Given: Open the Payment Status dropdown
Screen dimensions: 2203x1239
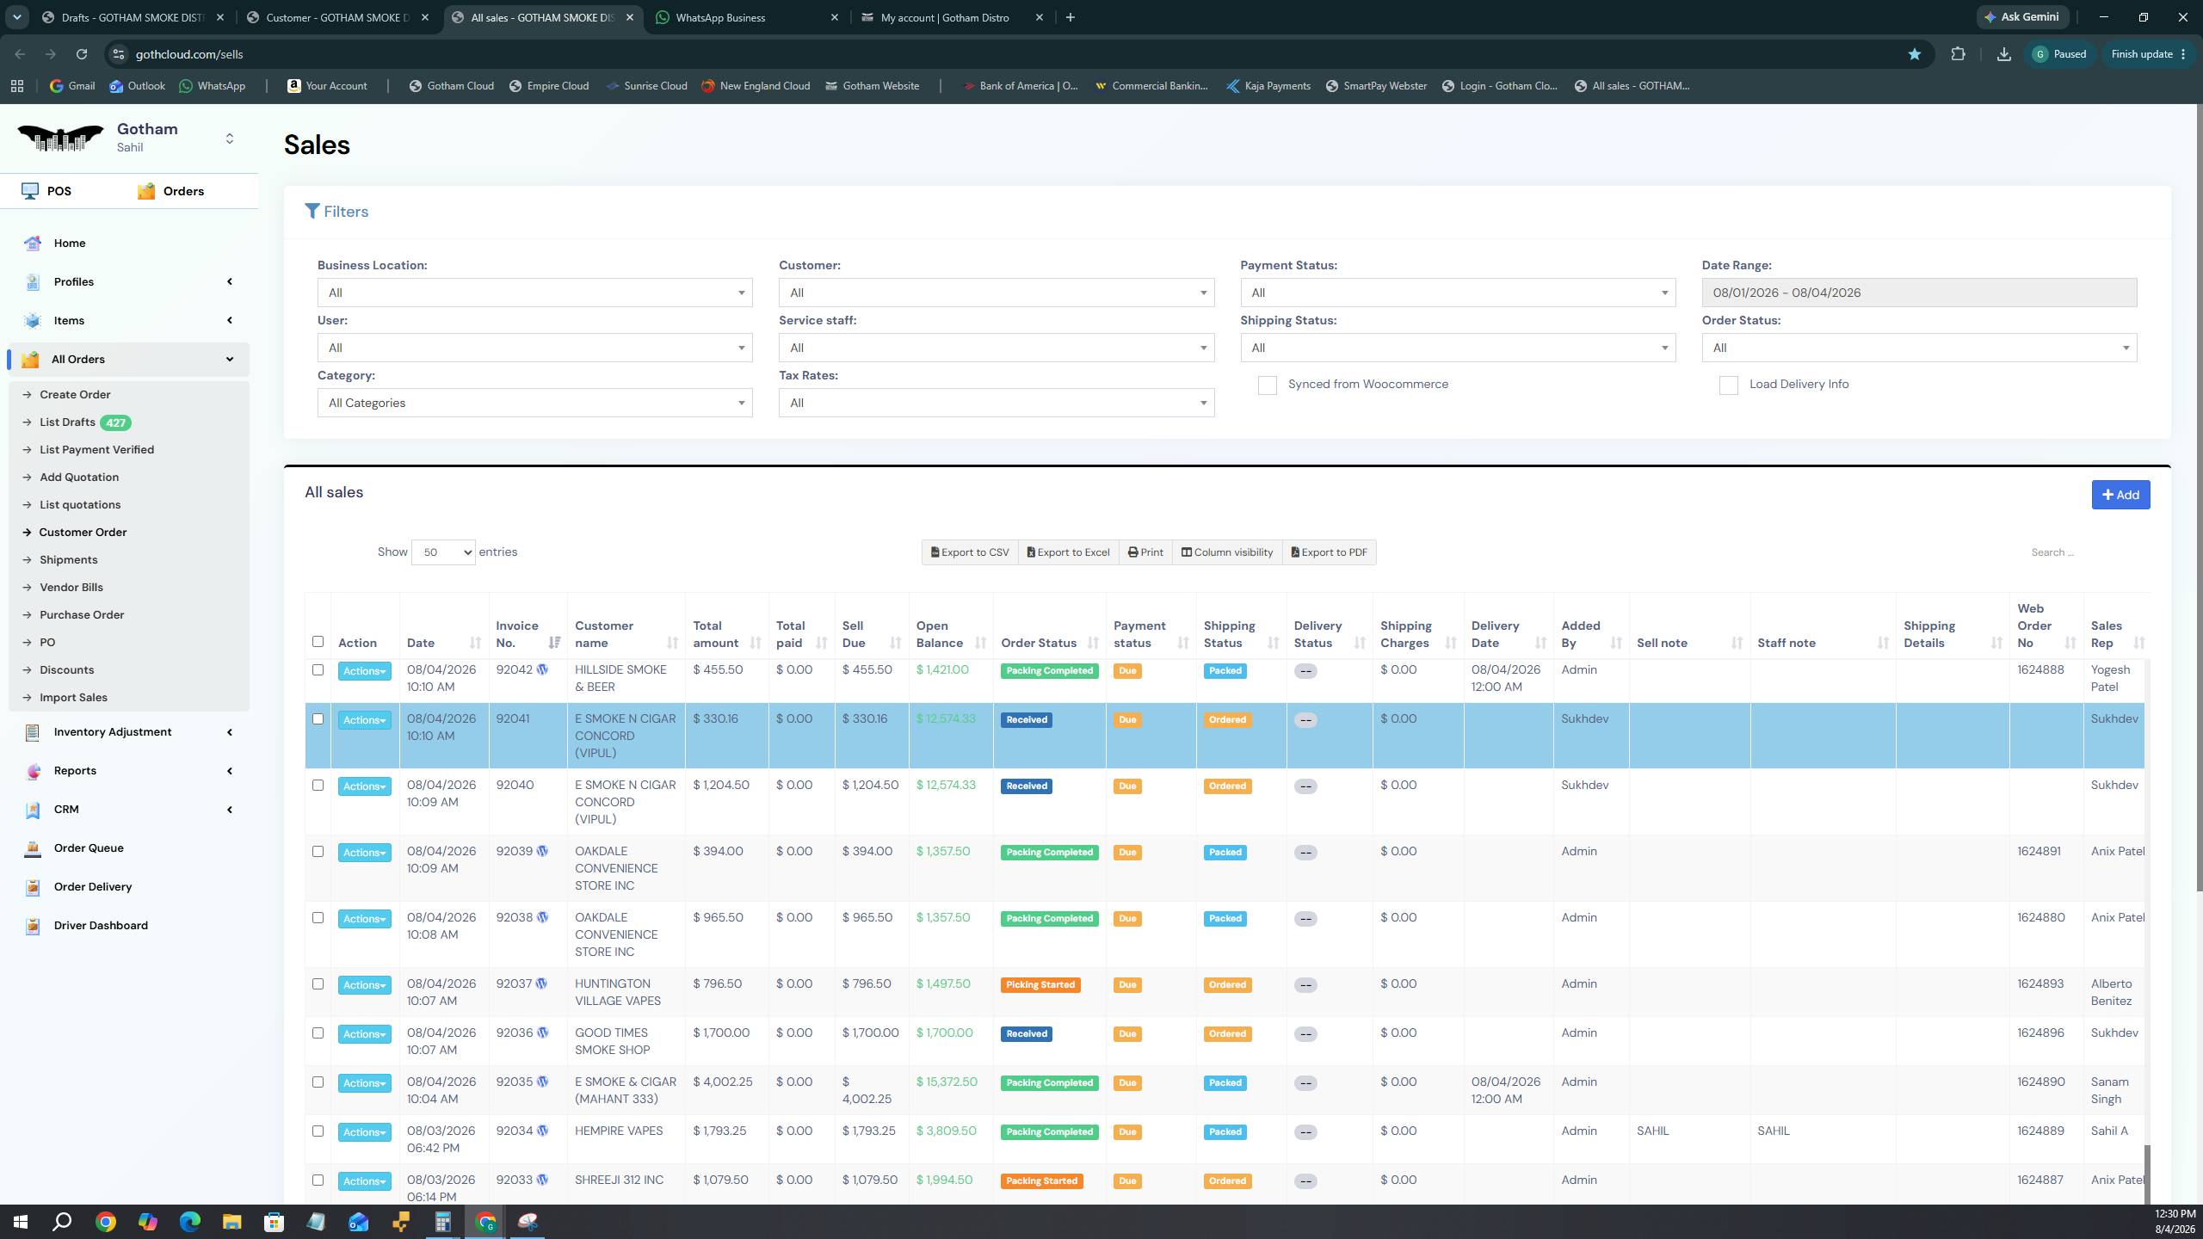Looking at the screenshot, I should tap(1458, 293).
